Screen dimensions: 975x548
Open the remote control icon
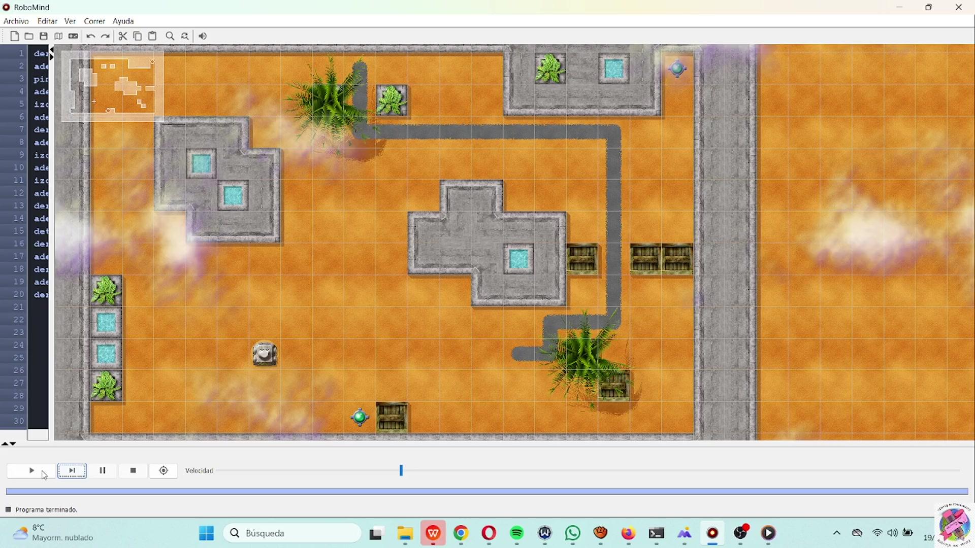(x=73, y=36)
